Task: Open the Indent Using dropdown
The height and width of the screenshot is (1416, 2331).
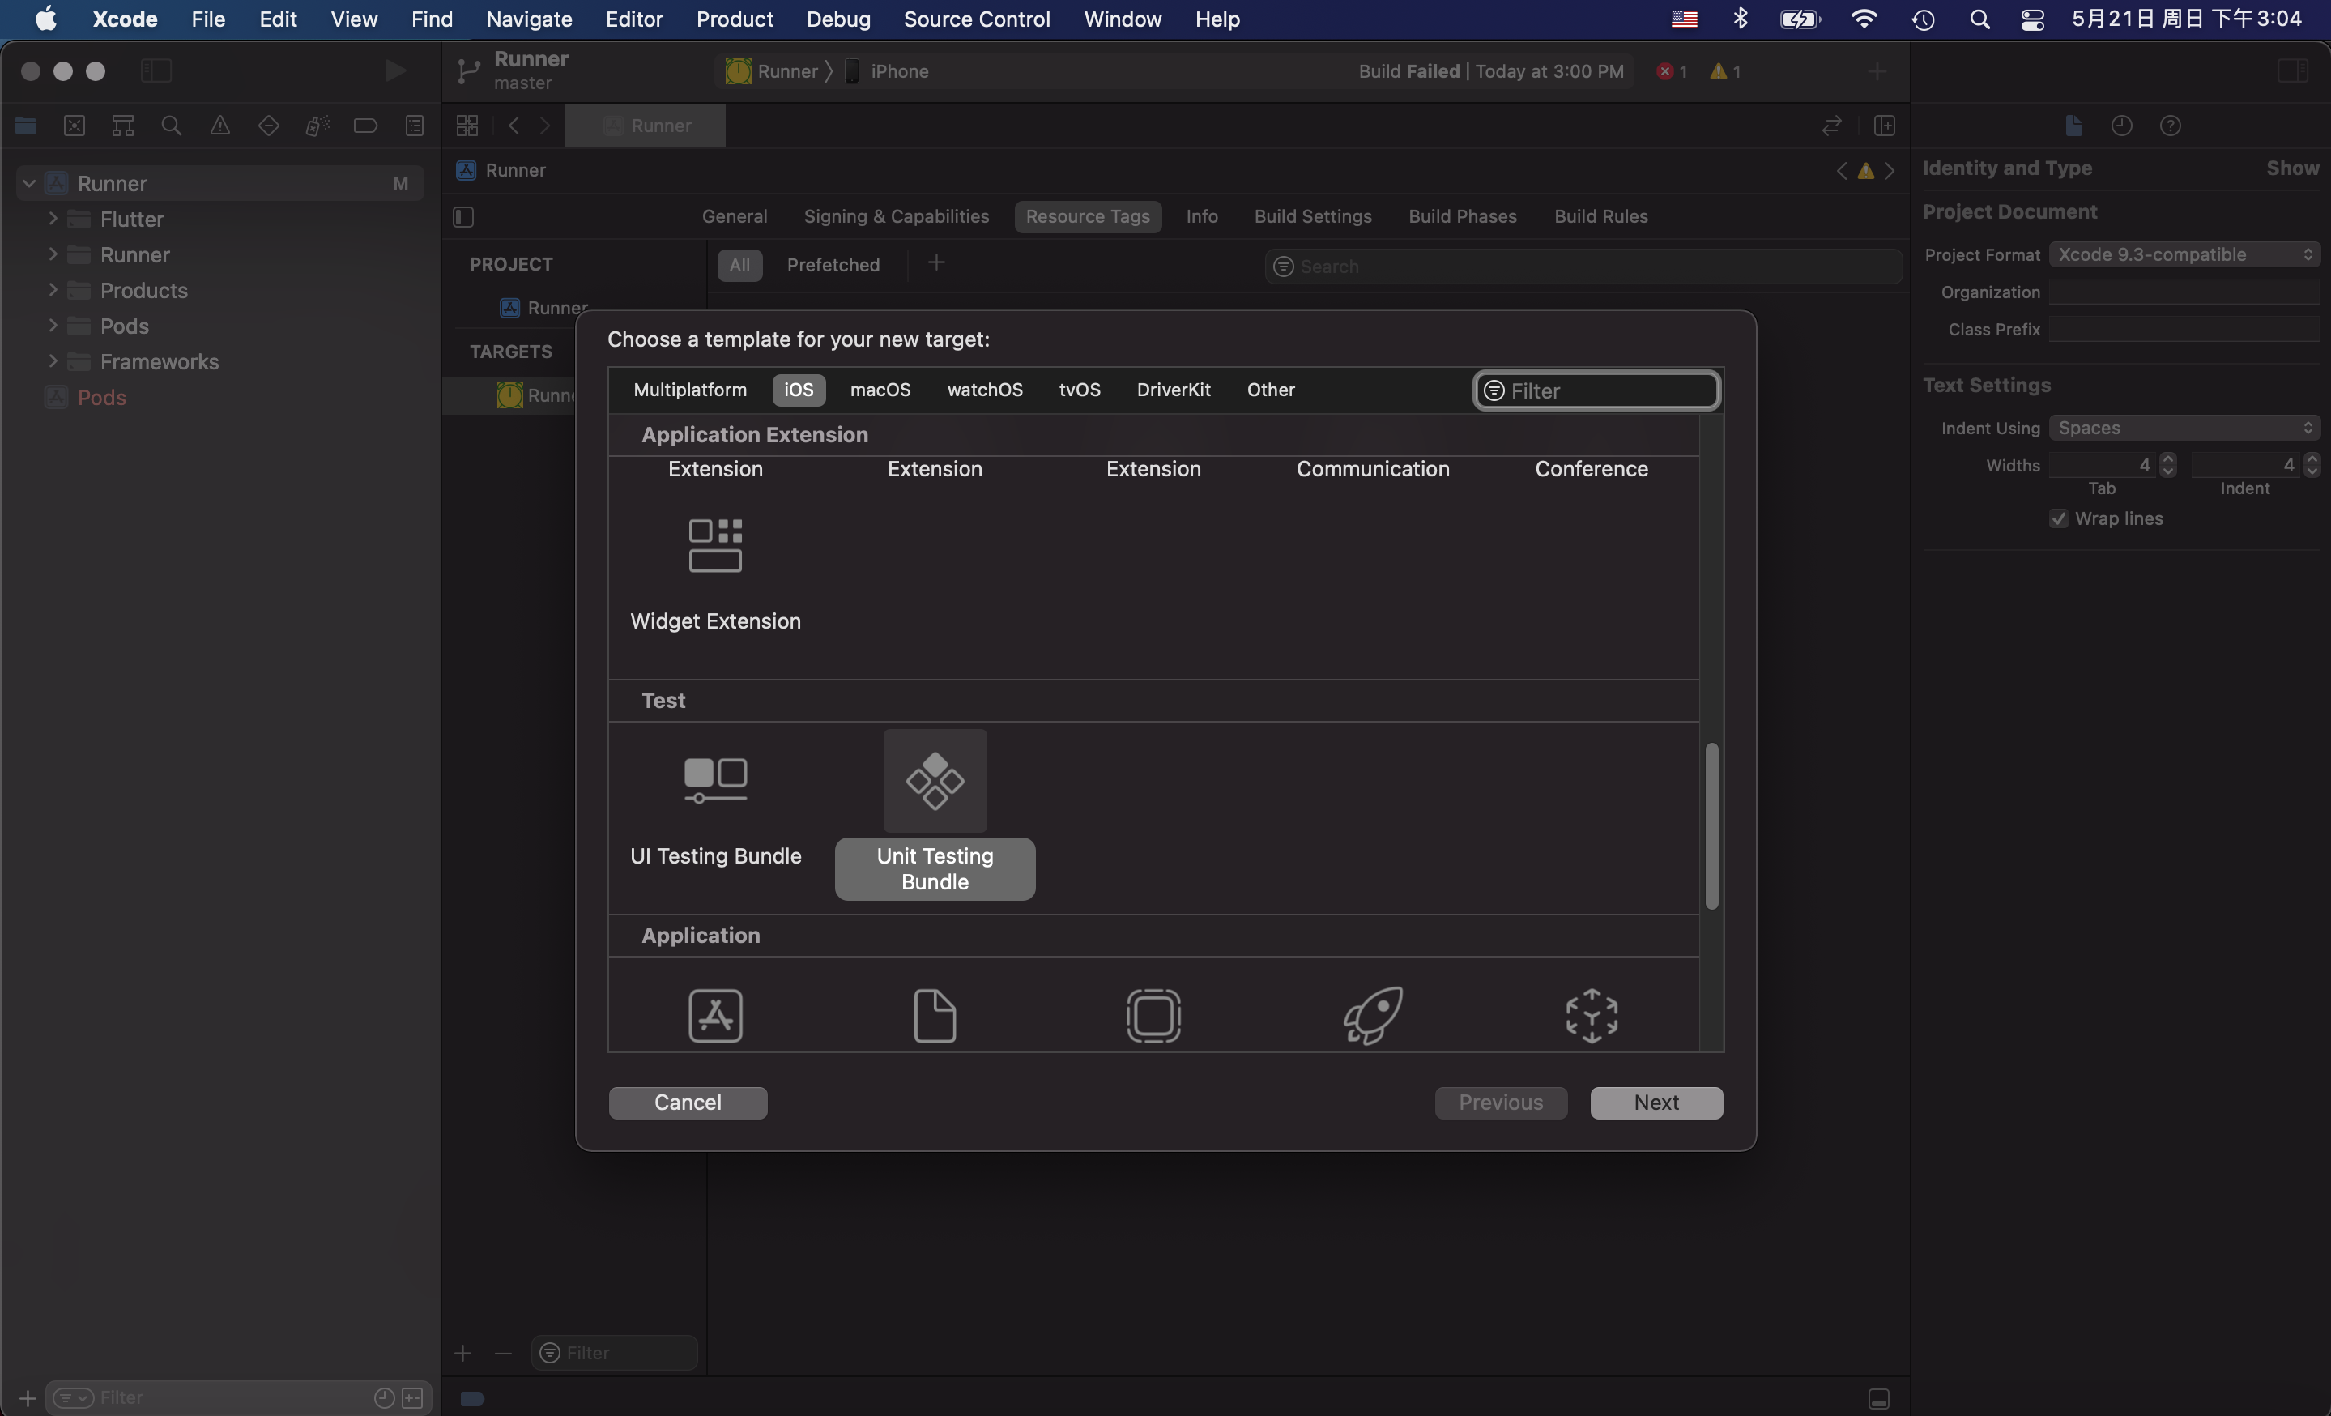Action: click(x=2184, y=428)
